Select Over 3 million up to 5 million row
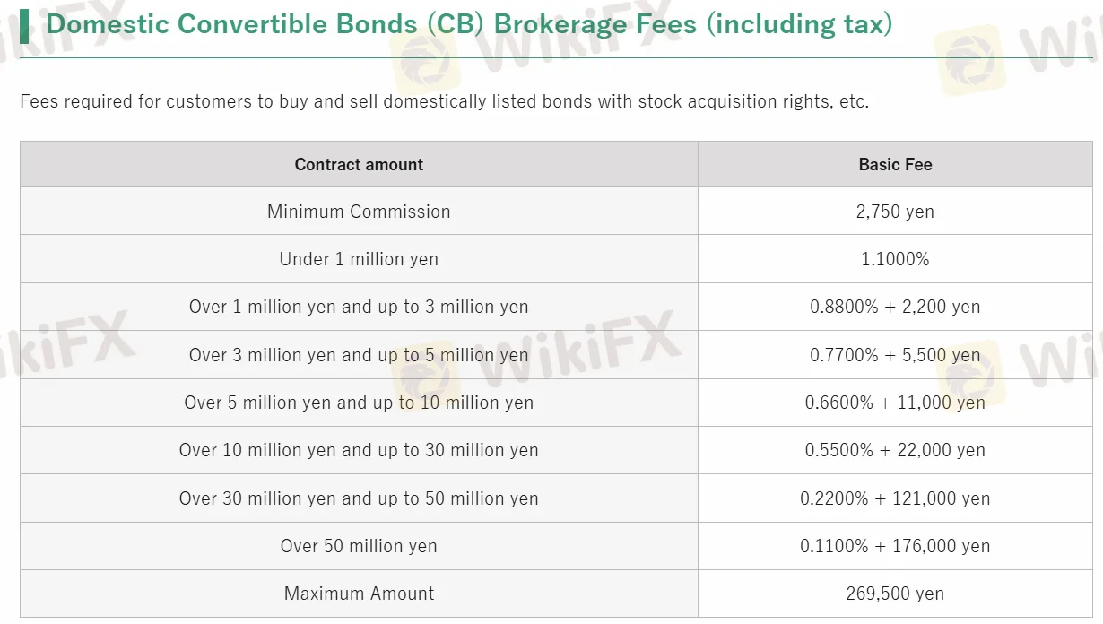Viewport: 1103px width, 624px height. pos(359,355)
